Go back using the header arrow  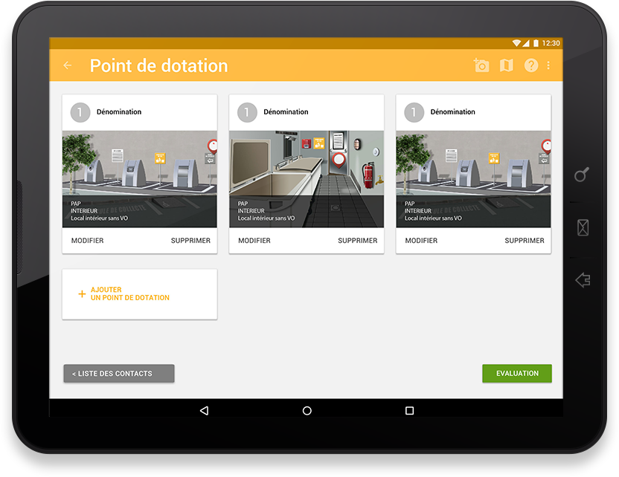click(68, 65)
